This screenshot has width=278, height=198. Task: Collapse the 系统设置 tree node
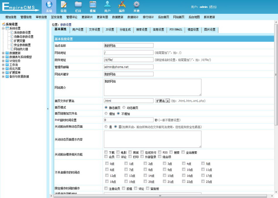(3, 28)
